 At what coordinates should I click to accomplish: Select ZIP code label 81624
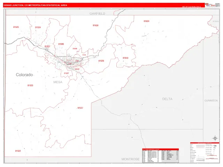pos(146,21)
